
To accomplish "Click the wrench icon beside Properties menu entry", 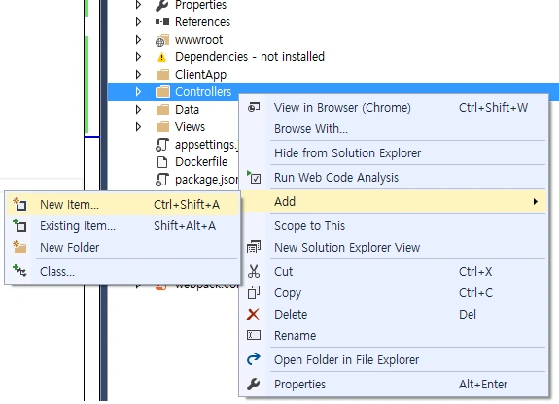I will pyautogui.click(x=253, y=384).
